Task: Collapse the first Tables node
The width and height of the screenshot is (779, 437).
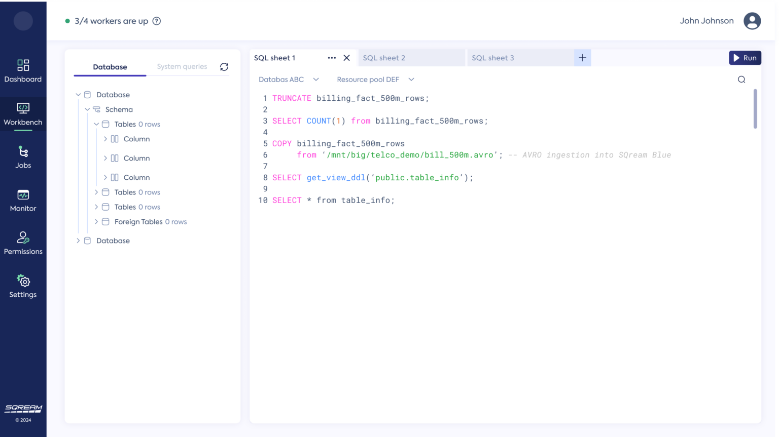Action: point(96,124)
